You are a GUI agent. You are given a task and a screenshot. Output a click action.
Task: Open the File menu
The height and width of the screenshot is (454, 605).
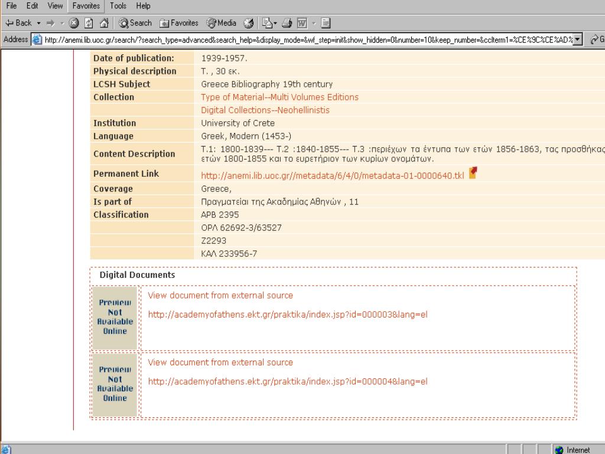11,6
